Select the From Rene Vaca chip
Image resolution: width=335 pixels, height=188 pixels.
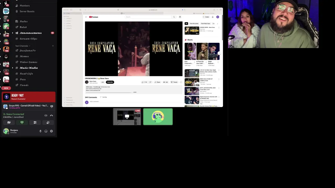click(205, 23)
